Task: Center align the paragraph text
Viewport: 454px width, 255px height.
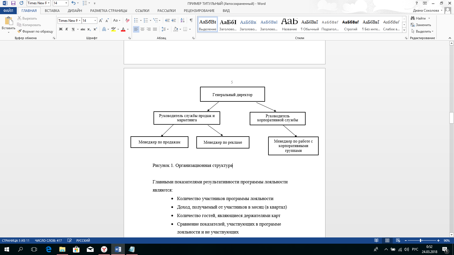Action: tap(142, 29)
